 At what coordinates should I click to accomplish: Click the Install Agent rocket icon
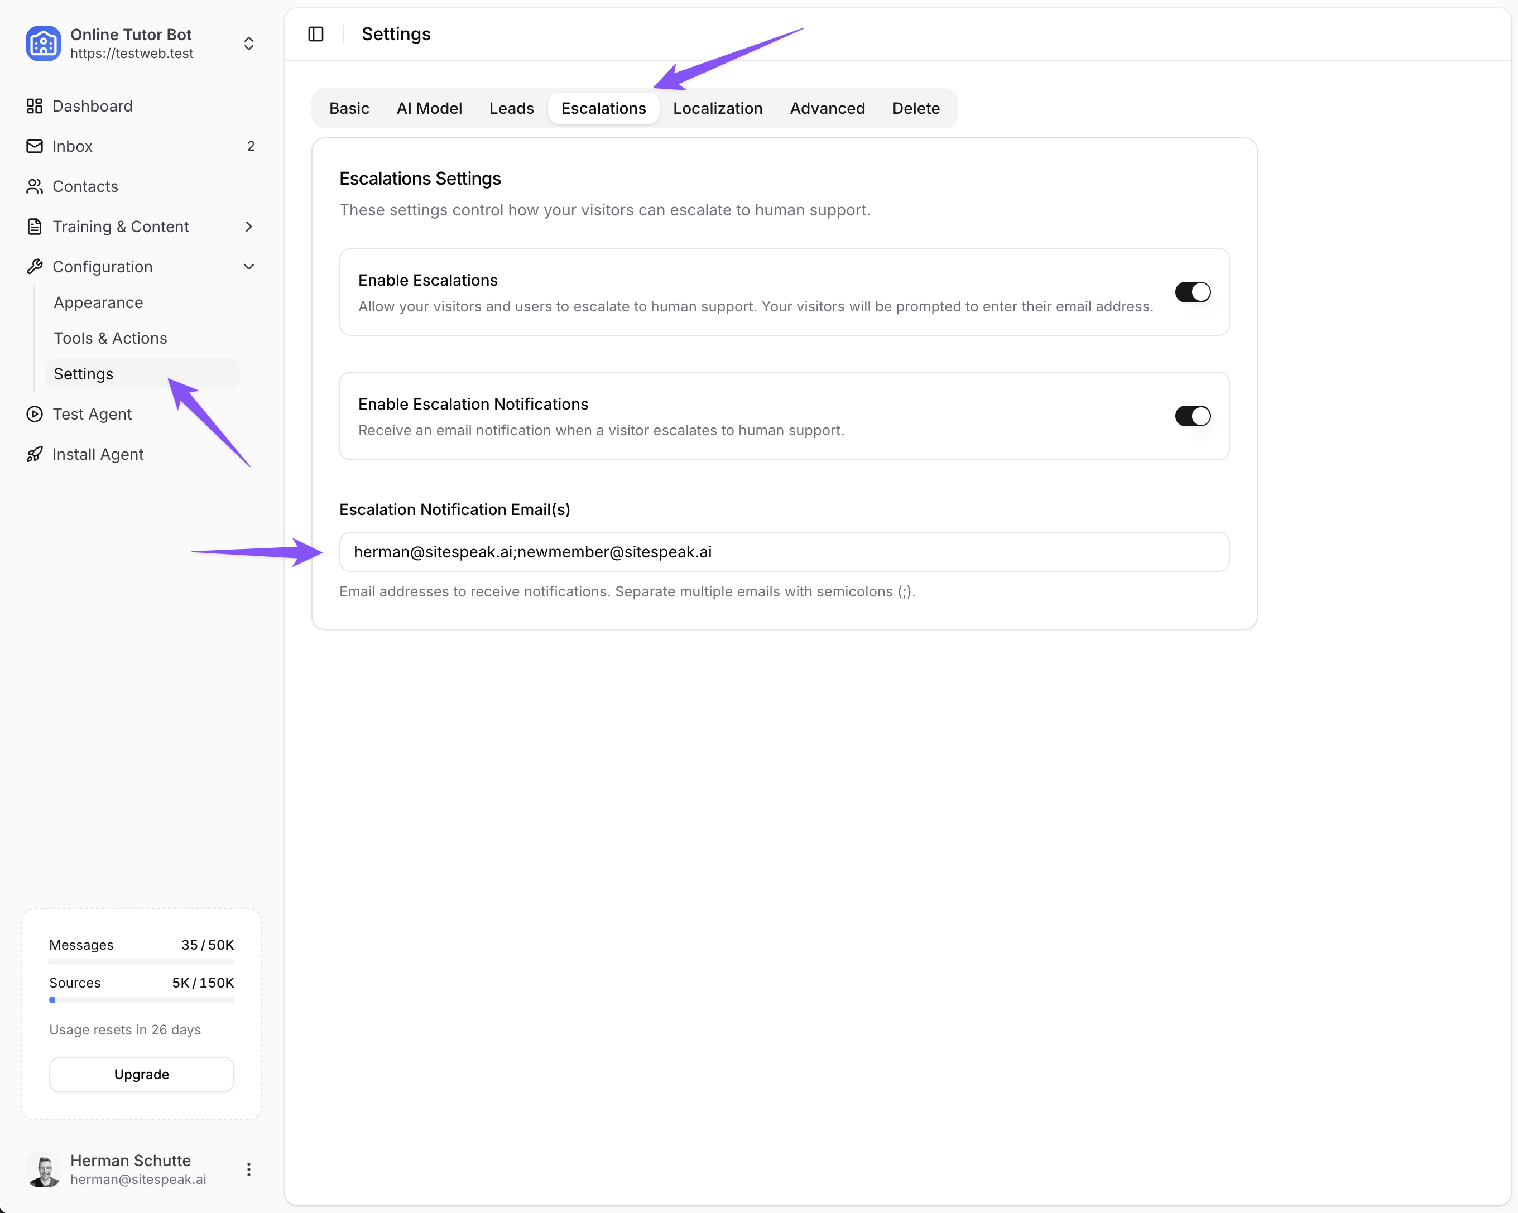(x=35, y=454)
